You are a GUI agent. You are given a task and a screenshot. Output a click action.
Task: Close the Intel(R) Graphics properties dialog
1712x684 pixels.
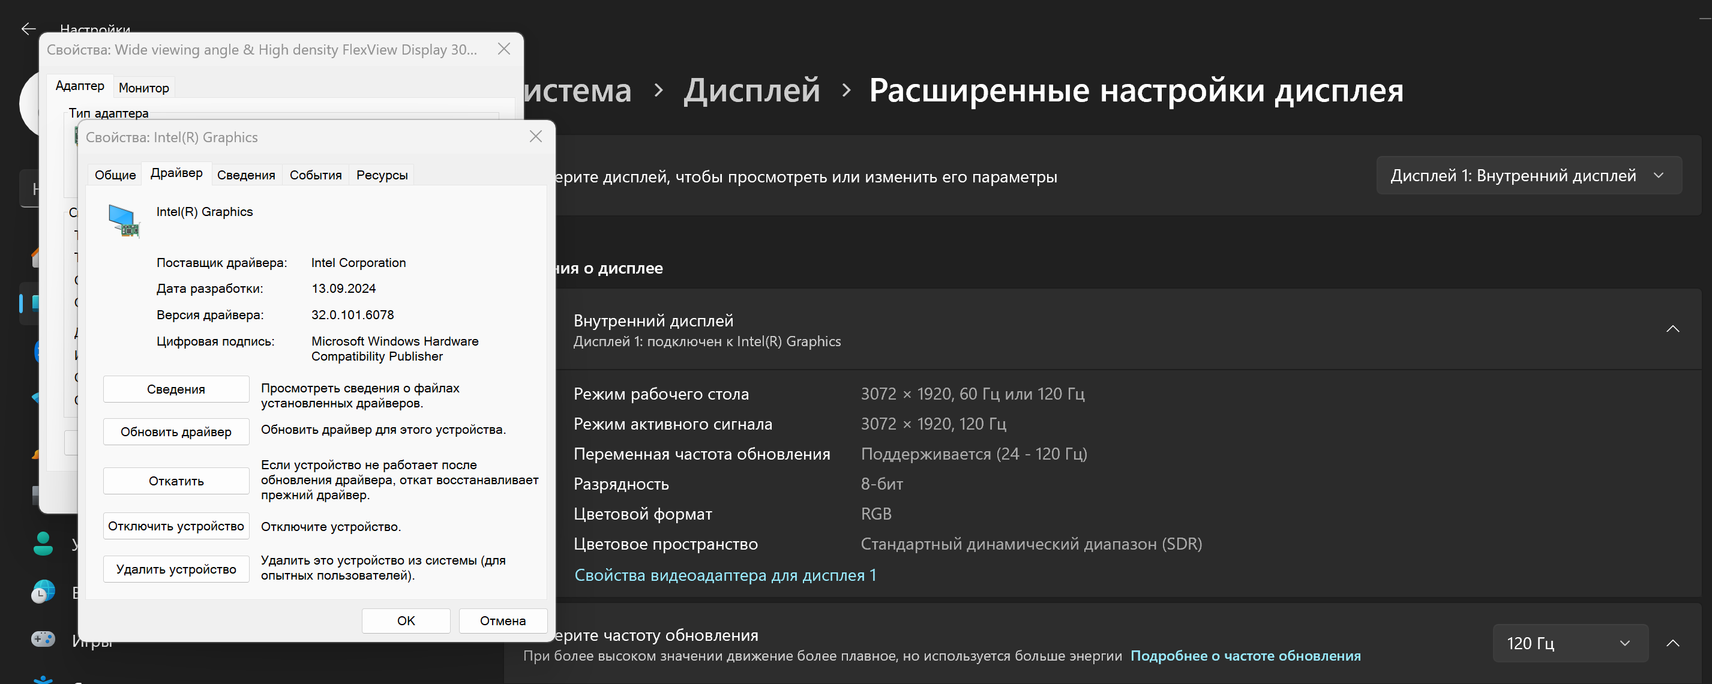pos(536,136)
